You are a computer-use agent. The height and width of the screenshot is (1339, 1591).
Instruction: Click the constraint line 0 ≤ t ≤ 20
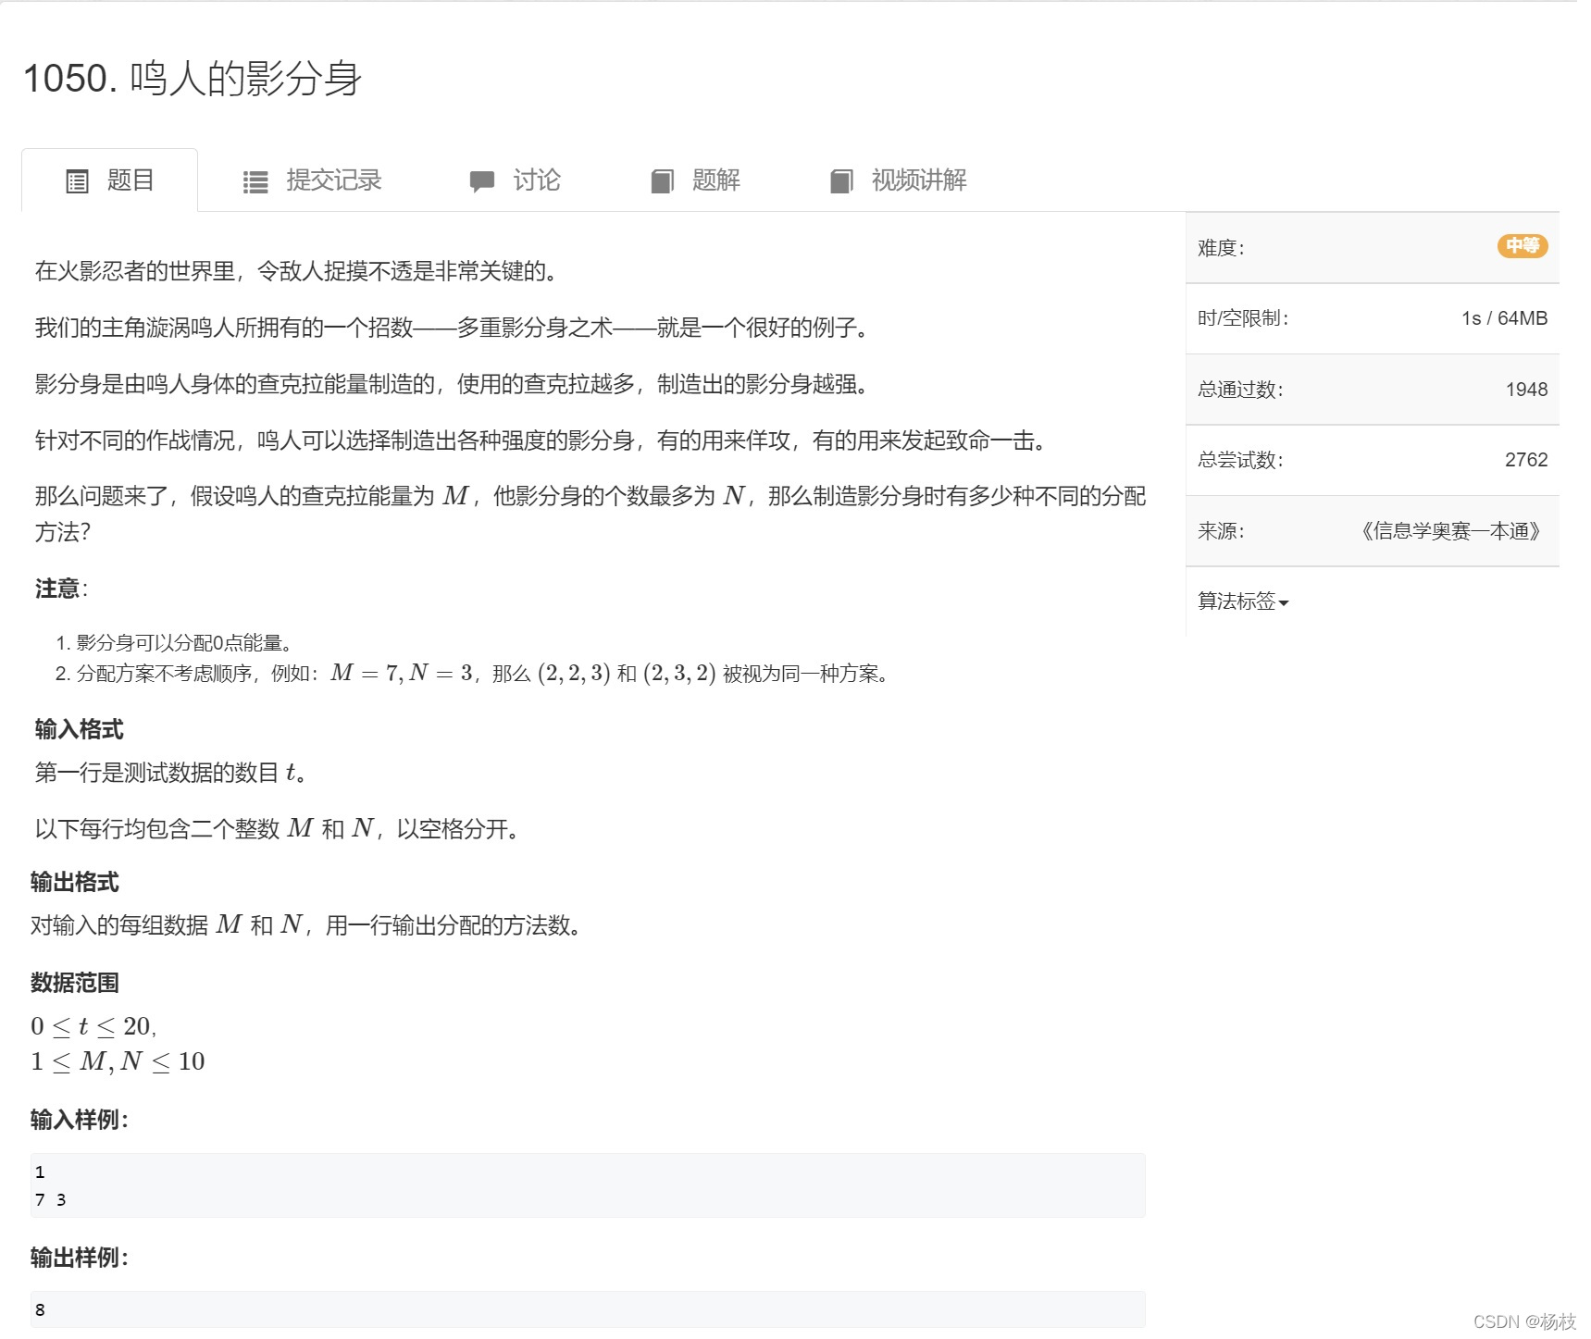pos(93,1026)
